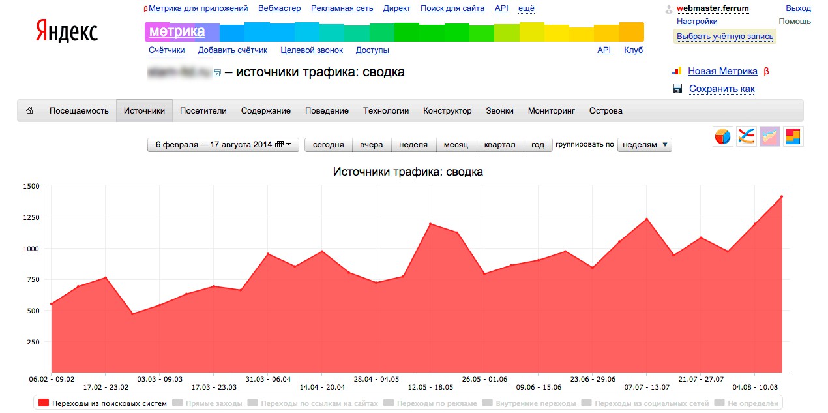
Task: Click the Metrika logo banner
Action: coord(394,32)
